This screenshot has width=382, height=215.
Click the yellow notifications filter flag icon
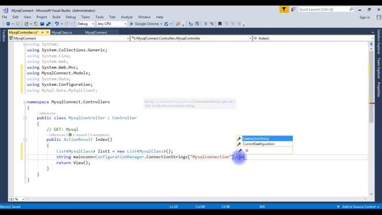284,10
